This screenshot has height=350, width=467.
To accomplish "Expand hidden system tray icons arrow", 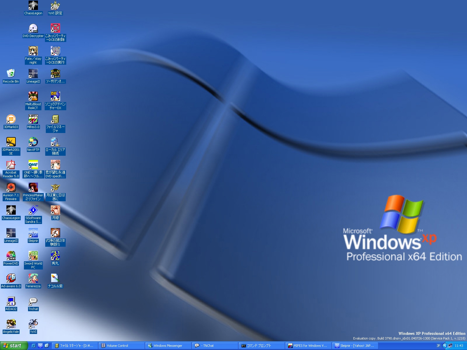I will [x=445, y=346].
